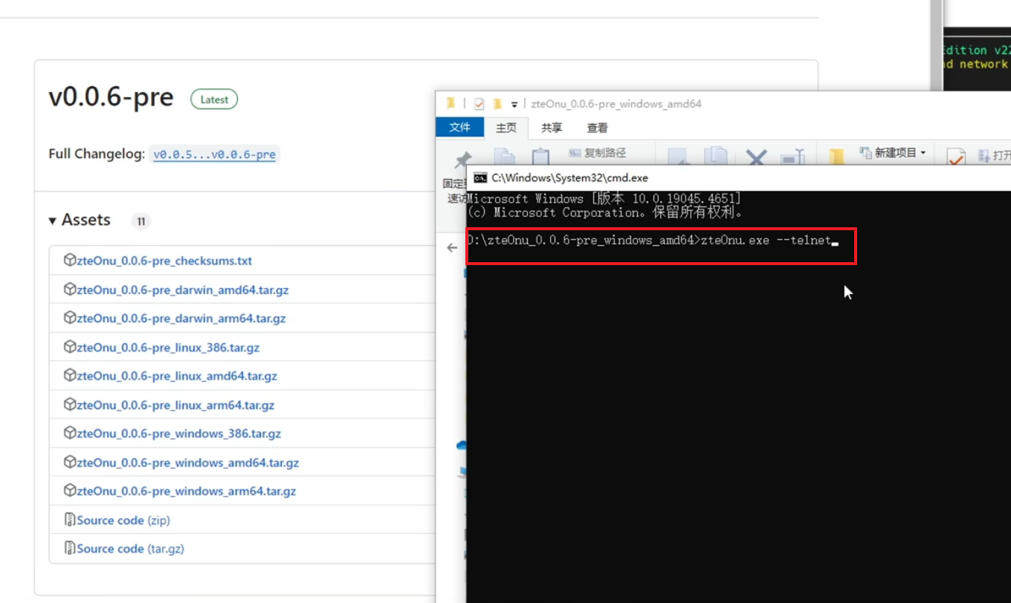
Task: Switch to the 查看 ribbon tab
Action: (598, 128)
